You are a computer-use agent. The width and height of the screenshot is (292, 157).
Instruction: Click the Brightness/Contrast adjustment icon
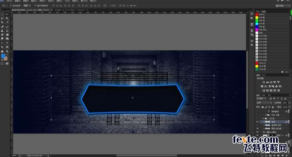[x=264, y=82]
